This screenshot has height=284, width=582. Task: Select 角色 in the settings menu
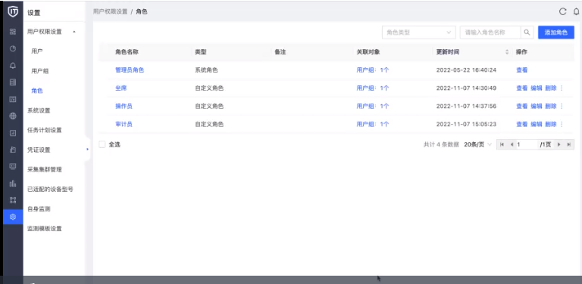tap(36, 91)
